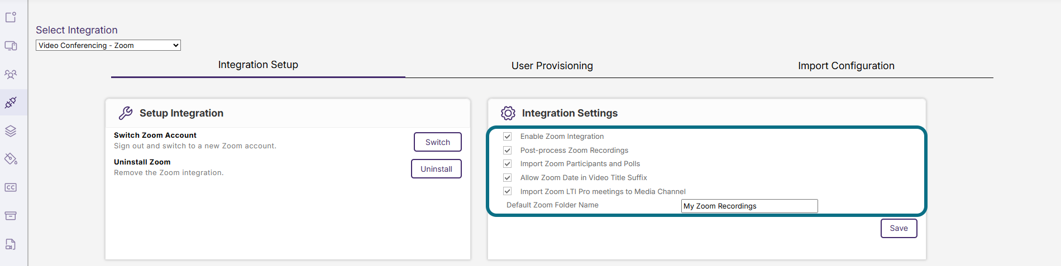Switch to the Import Configuration tab
Screen dimensions: 1061x266
(x=846, y=66)
